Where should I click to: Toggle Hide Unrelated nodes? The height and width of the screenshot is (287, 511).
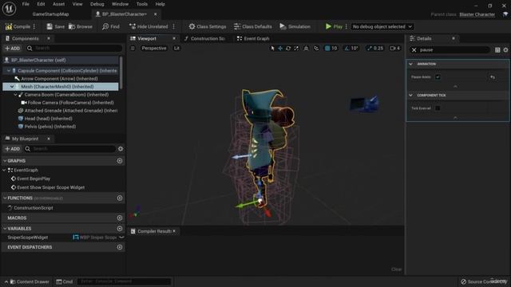click(x=149, y=26)
